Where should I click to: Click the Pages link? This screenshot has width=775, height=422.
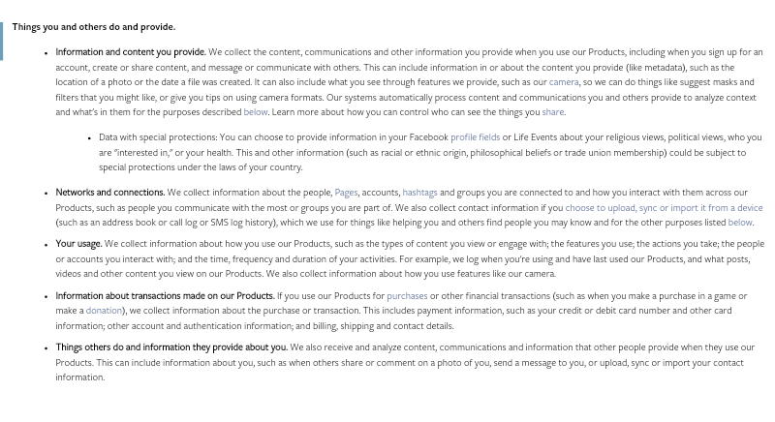coord(346,193)
